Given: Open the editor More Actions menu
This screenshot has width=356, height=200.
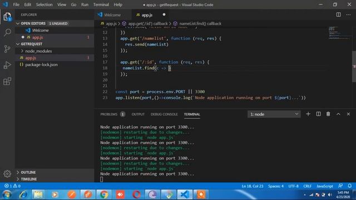Looking at the screenshot, I should point(349,15).
